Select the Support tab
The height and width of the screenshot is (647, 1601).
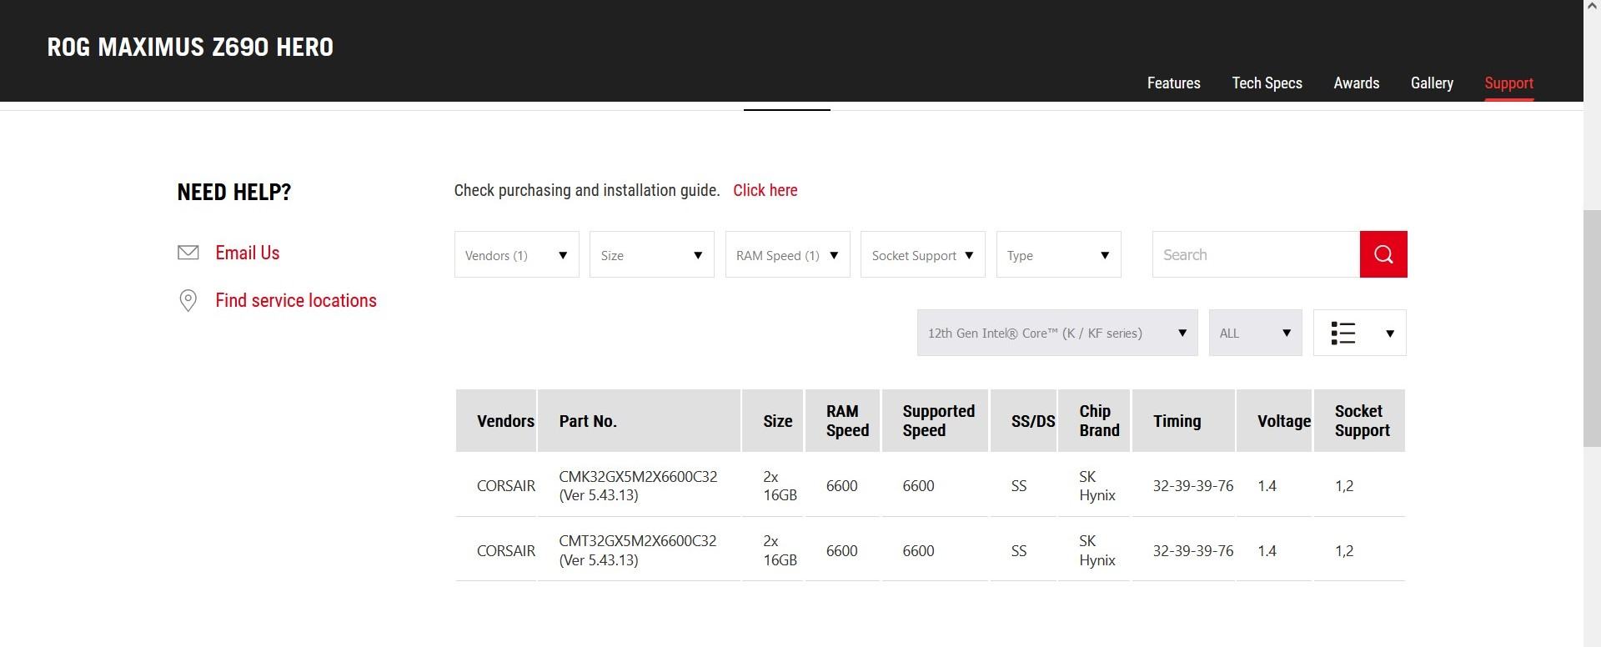[1508, 83]
